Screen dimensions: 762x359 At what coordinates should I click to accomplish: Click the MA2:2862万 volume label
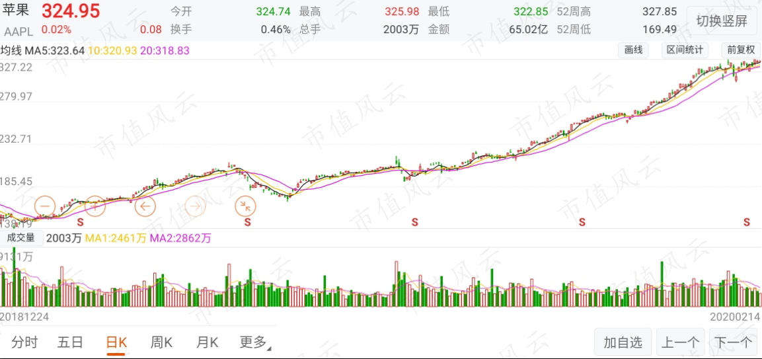[180, 239]
